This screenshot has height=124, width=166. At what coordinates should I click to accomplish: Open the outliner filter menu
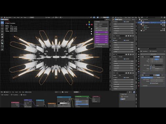point(162,18)
